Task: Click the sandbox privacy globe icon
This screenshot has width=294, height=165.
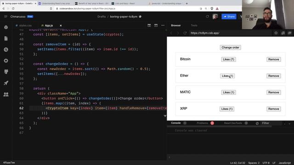Action: (x=140, y=16)
